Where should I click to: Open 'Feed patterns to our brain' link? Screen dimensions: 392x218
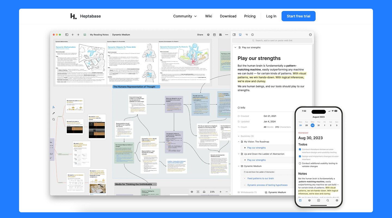[261, 178]
